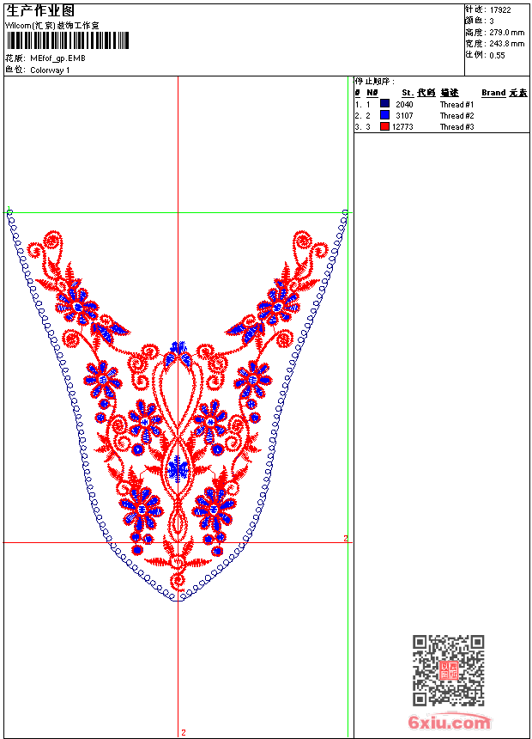Click the red Thread #3 color swatch
The width and height of the screenshot is (532, 739).
384,126
